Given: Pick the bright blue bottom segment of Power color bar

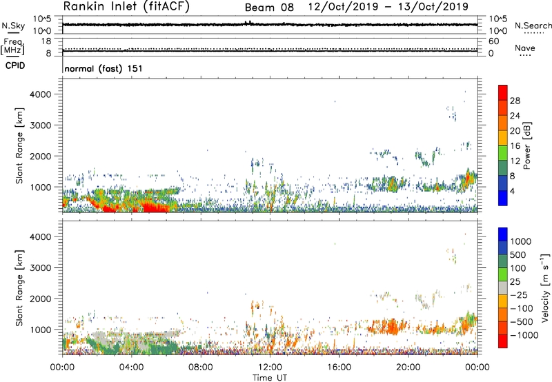Looking at the screenshot, I should tap(503, 199).
